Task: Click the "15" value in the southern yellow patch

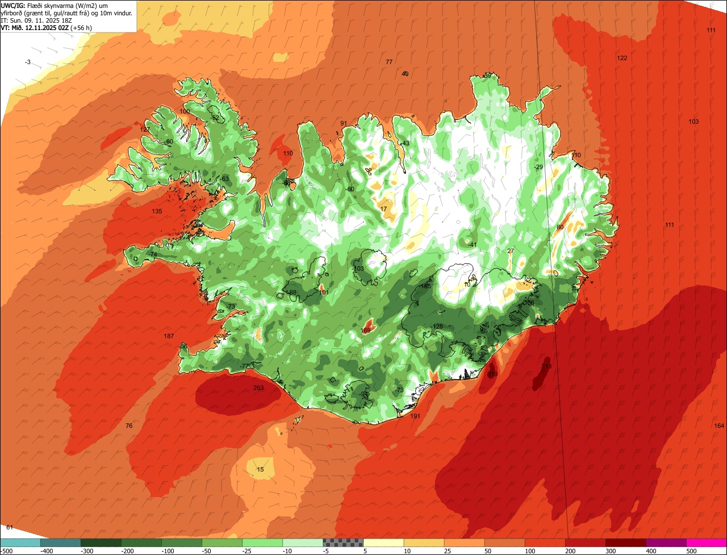Action: 261,469
